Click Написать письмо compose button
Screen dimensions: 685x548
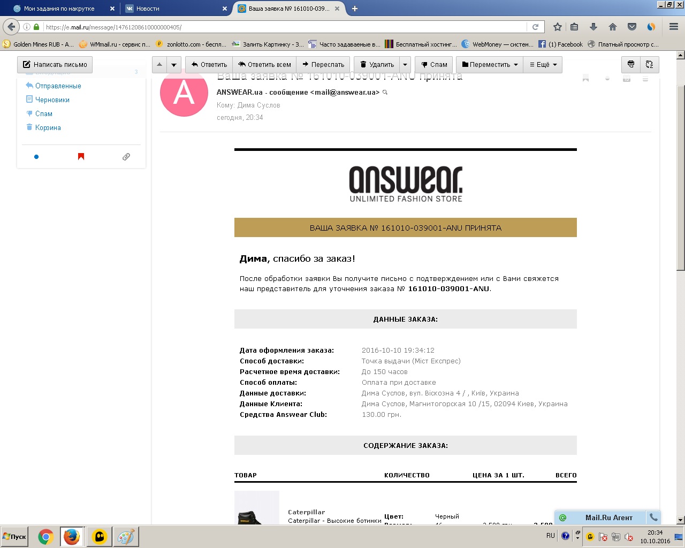[x=55, y=64]
